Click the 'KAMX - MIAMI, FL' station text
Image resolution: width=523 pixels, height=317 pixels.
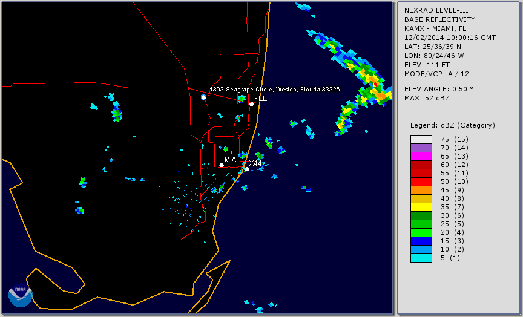[x=435, y=28]
